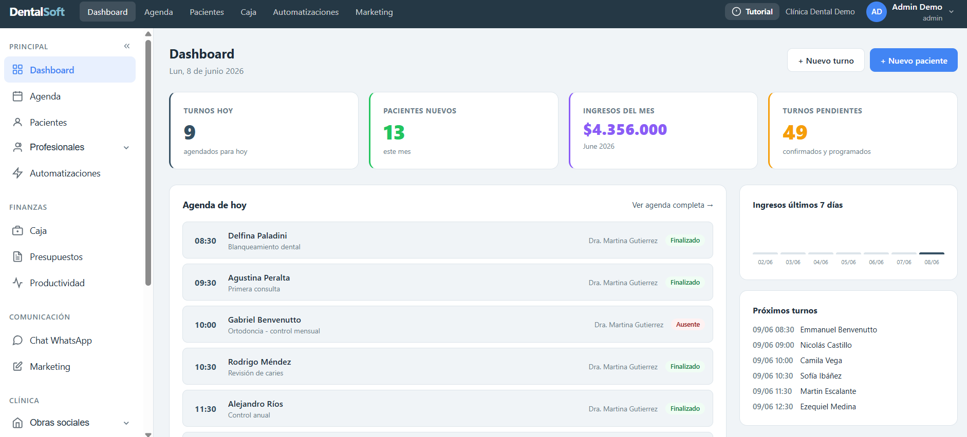The image size is (967, 437).
Task: Click the Pacientes person icon in sidebar
Action: click(17, 122)
